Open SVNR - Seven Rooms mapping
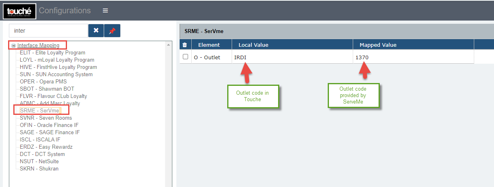The image size is (494, 187). [46, 118]
